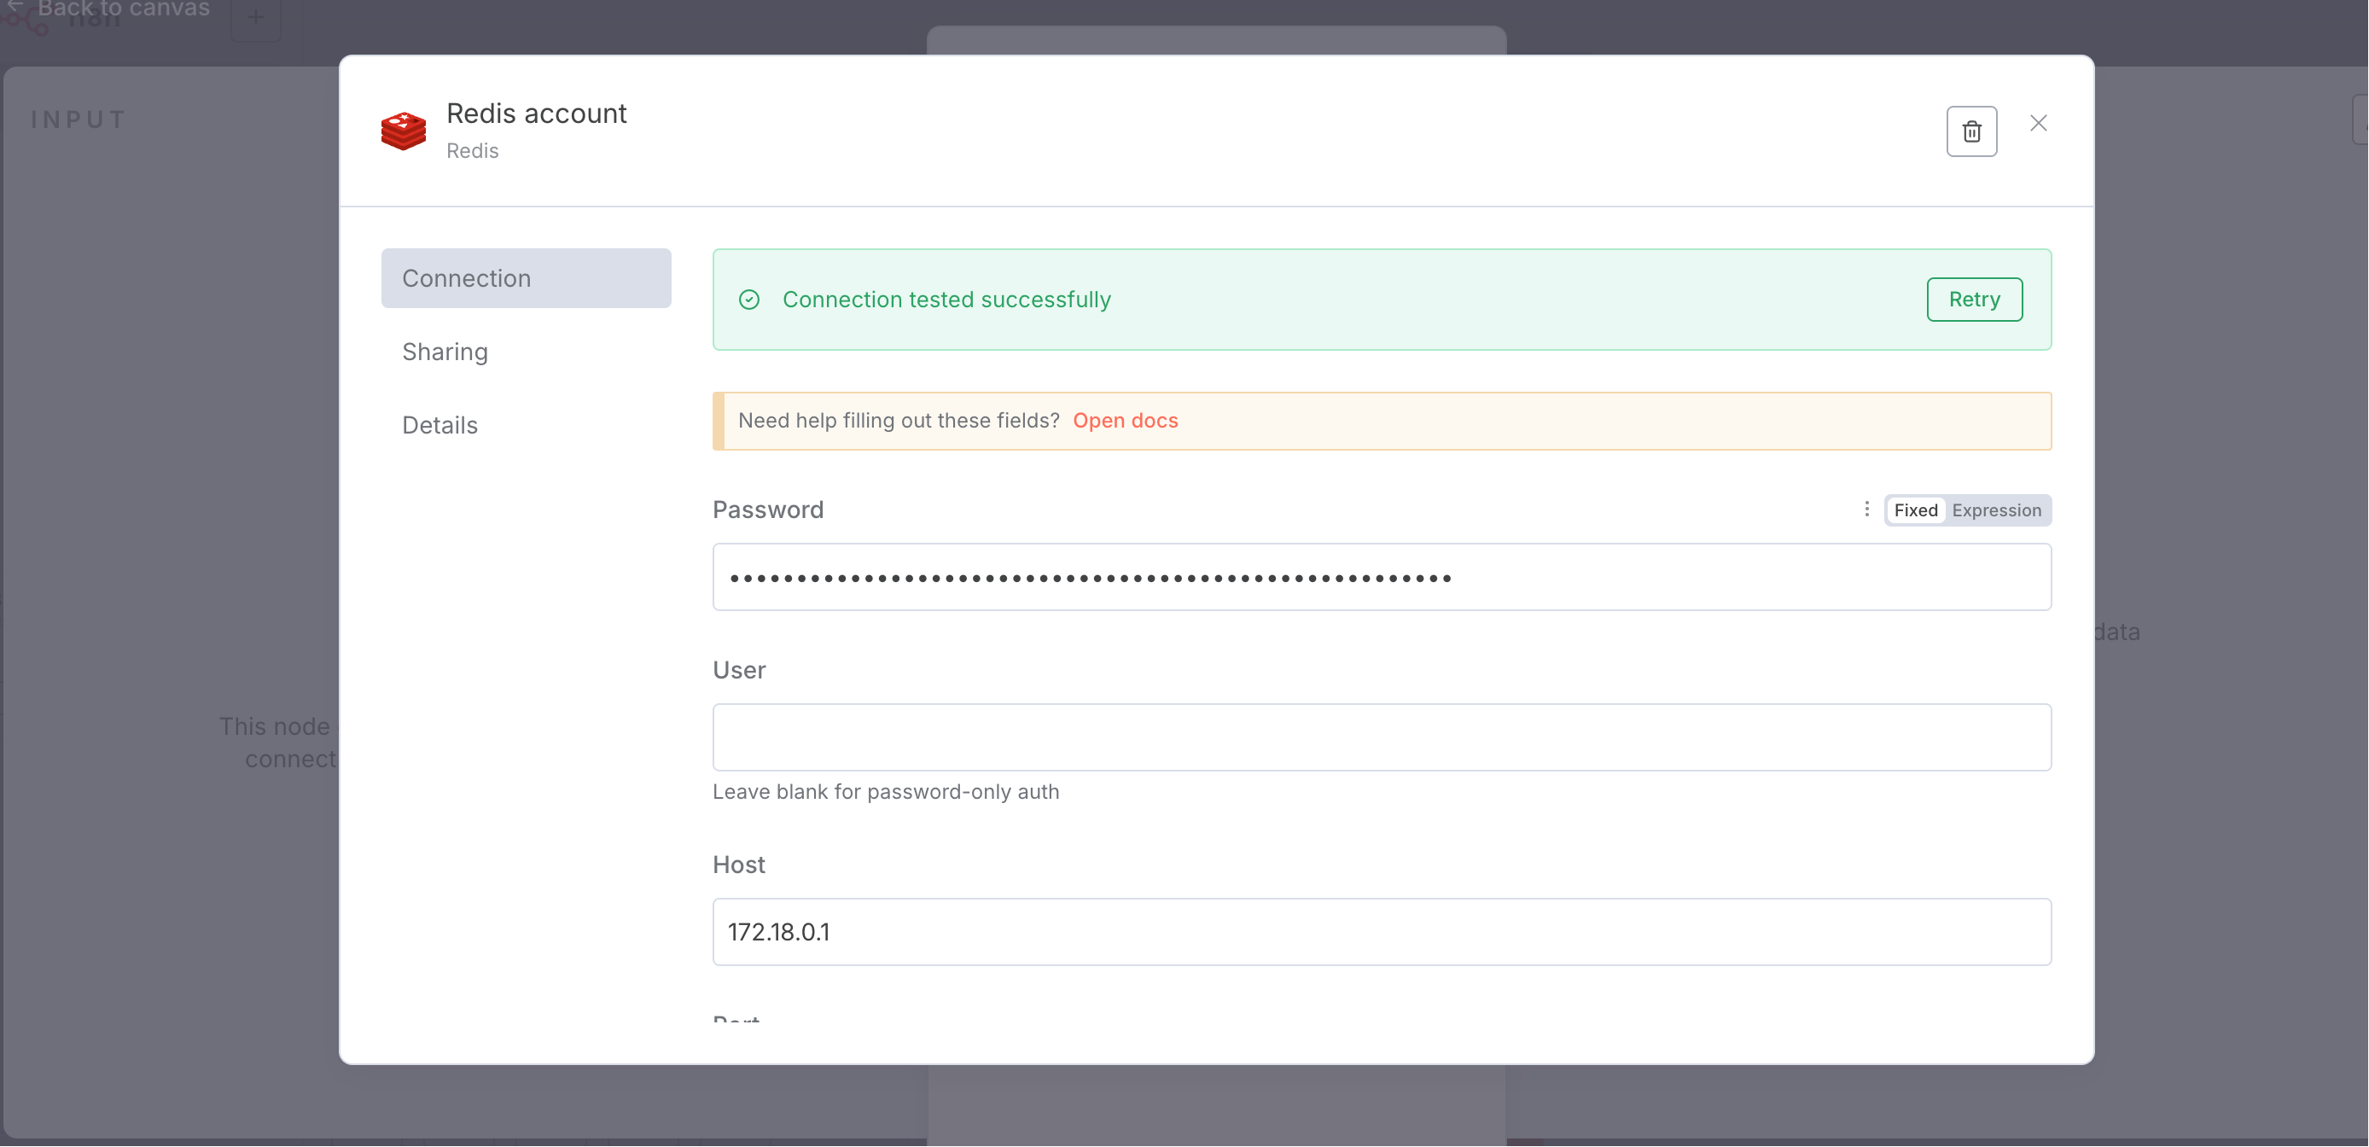The height and width of the screenshot is (1147, 2369).
Task: Open the Connection tab
Action: (x=526, y=279)
